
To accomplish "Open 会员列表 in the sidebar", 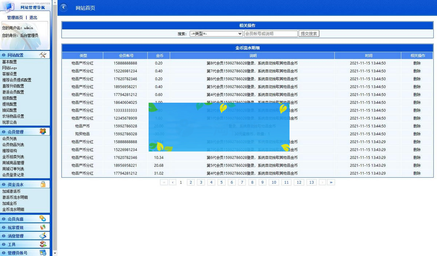I will (x=9, y=139).
